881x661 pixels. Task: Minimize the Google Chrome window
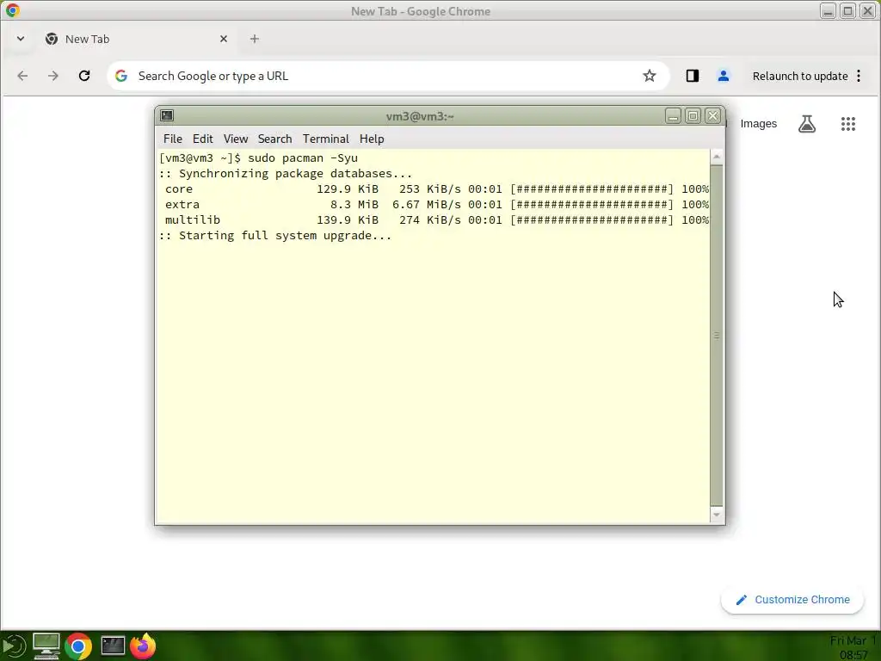click(x=828, y=10)
